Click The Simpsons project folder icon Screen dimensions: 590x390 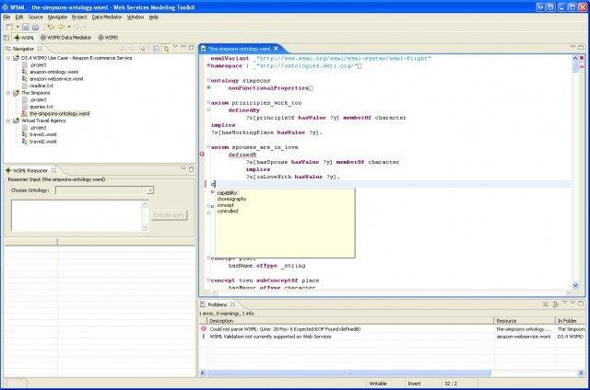[16, 93]
